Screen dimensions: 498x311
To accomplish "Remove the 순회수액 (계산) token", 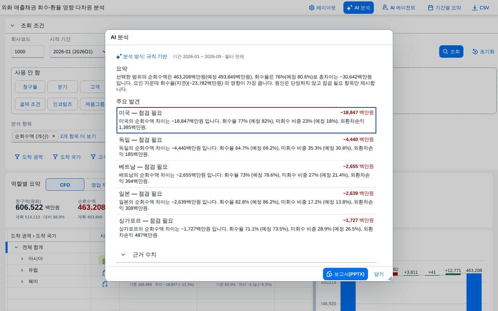I will tap(54, 136).
